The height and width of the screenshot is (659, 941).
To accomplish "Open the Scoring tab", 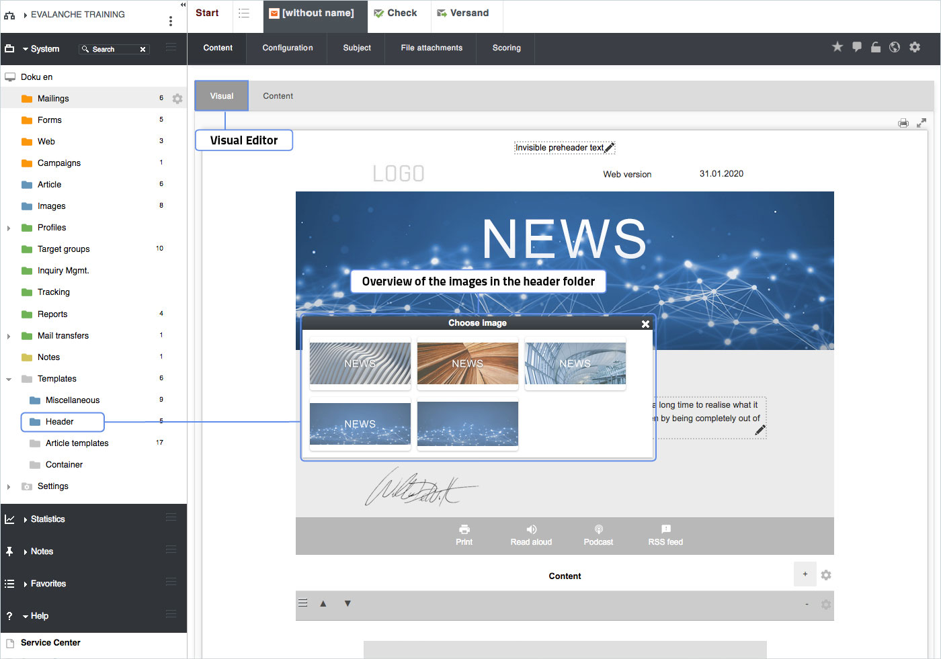I will [506, 48].
